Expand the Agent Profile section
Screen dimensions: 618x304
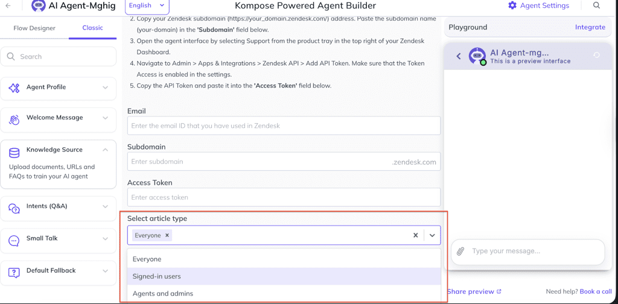105,87
